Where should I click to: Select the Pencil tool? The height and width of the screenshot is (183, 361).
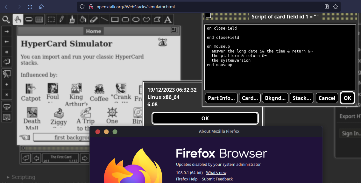tap(62, 19)
